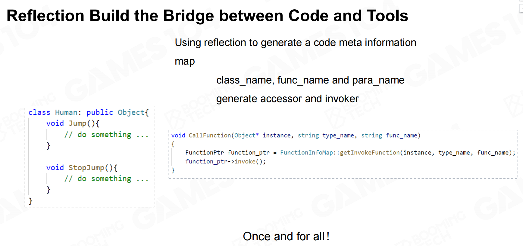Click the first '// do something ...' comment
Viewport: 523px width, 246px height.
(x=106, y=135)
